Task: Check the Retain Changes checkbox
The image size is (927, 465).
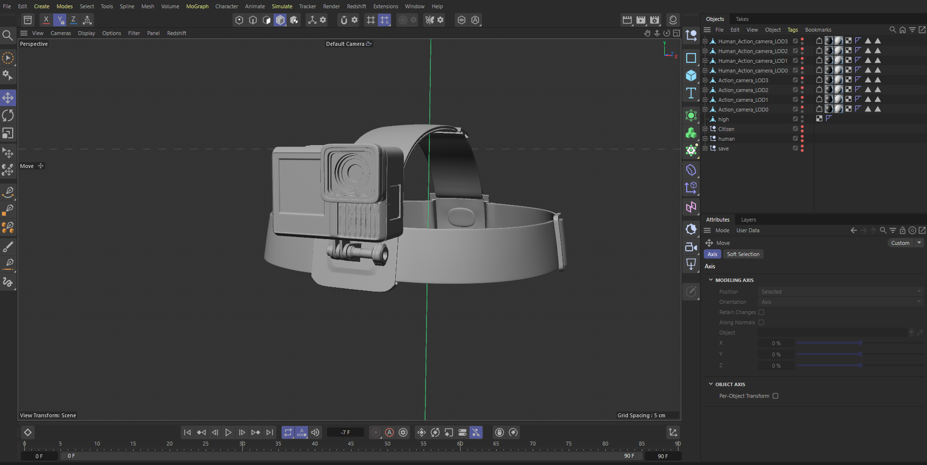Action: click(761, 312)
